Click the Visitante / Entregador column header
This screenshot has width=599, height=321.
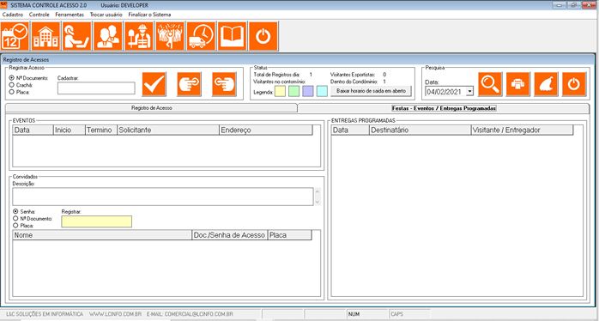pyautogui.click(x=523, y=130)
